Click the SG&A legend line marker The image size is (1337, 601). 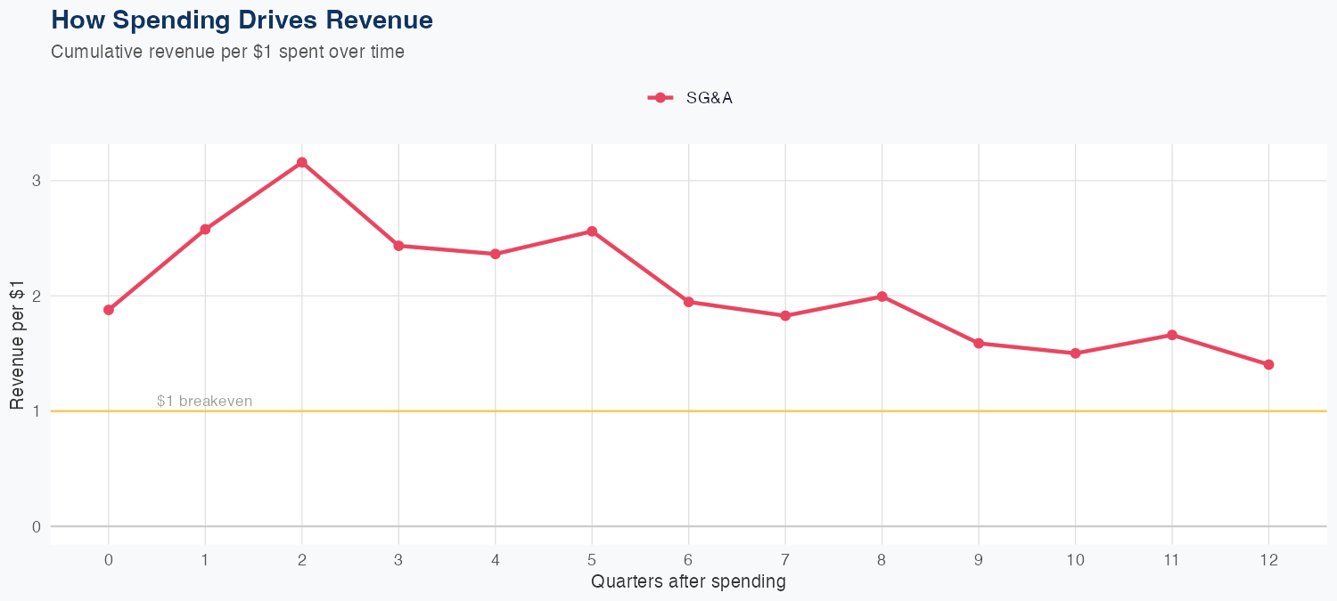pos(660,99)
